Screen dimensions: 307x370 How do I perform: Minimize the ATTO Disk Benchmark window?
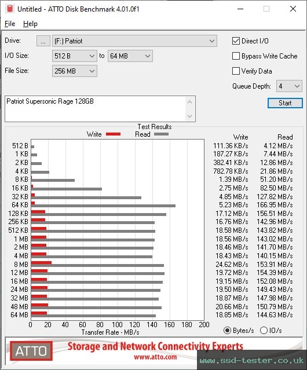240,9
